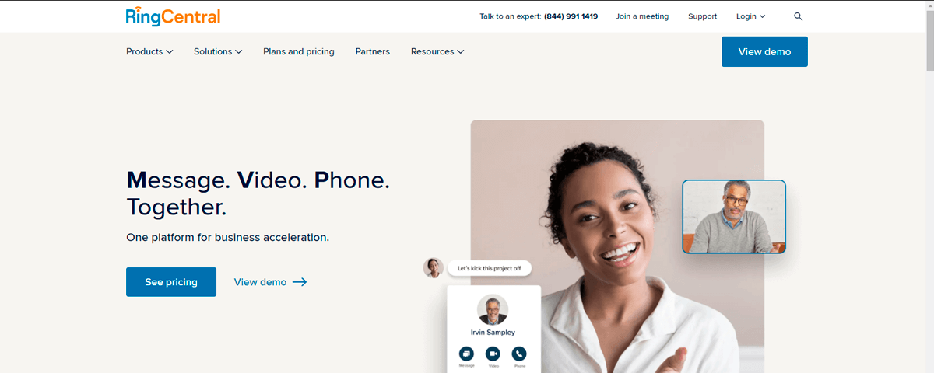Click Irvin Sampley's round avatar photo
The width and height of the screenshot is (934, 373).
click(x=493, y=309)
